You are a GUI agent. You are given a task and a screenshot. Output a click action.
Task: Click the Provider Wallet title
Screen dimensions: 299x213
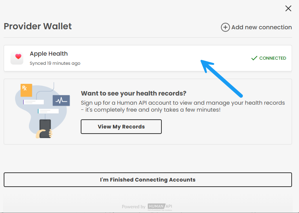point(38,26)
